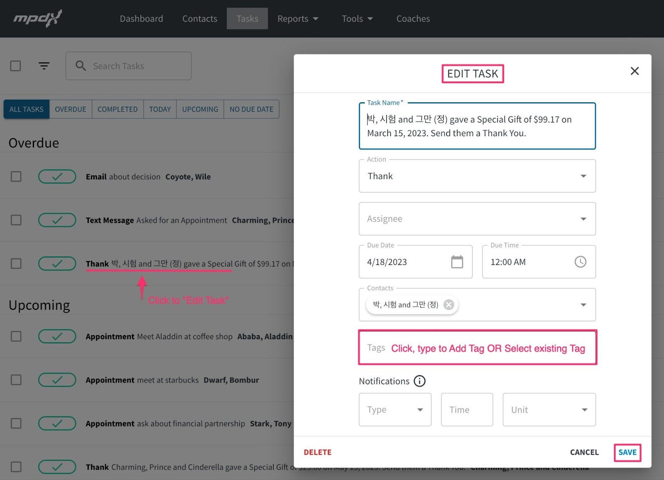This screenshot has width=664, height=480.
Task: Show Notifications info tooltip
Action: pyautogui.click(x=420, y=381)
